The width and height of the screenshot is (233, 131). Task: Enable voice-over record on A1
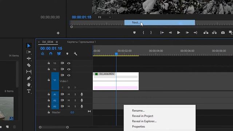[82, 94]
